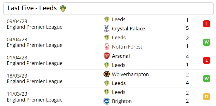Screen dimensions: 216x106
Task: Click the Leeds crest in the header
Action: (x=63, y=8)
